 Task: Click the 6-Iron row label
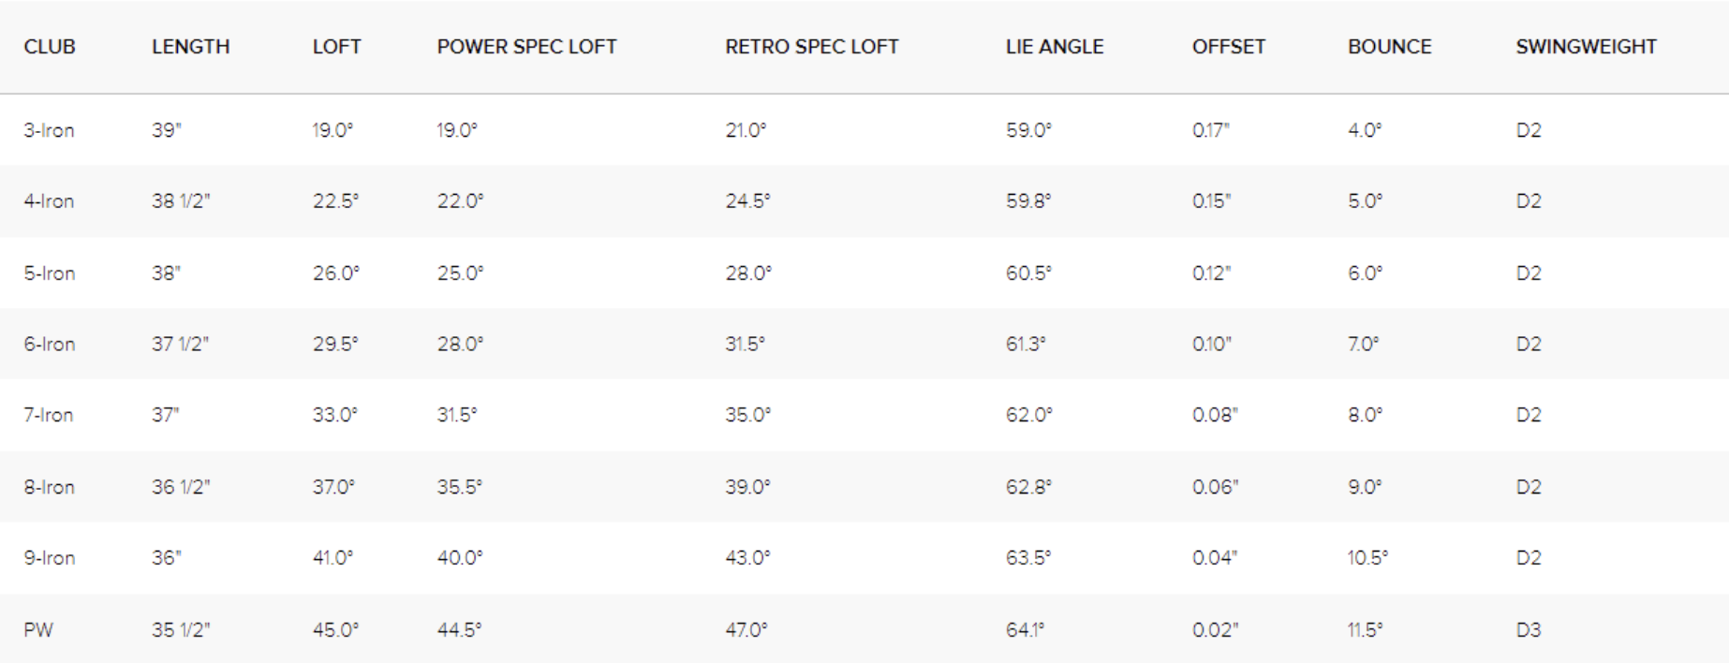49,345
